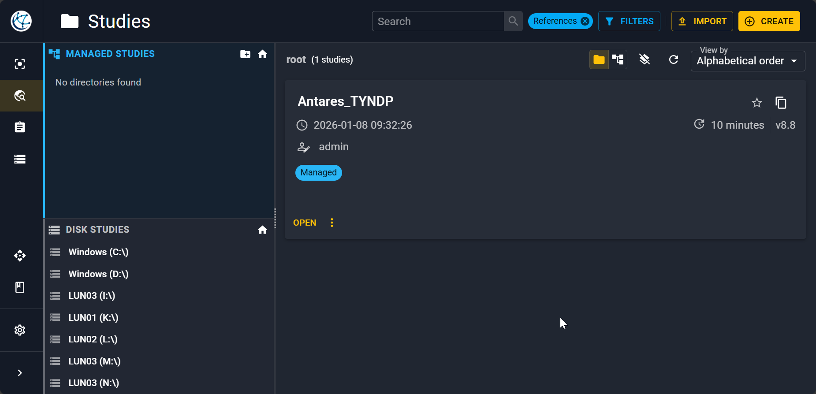Select Windows (C:\) disk
The width and height of the screenshot is (816, 394).
click(159, 252)
